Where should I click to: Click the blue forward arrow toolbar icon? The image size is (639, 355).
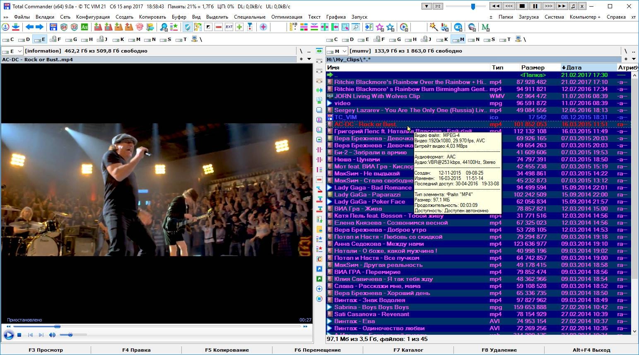tap(40, 27)
